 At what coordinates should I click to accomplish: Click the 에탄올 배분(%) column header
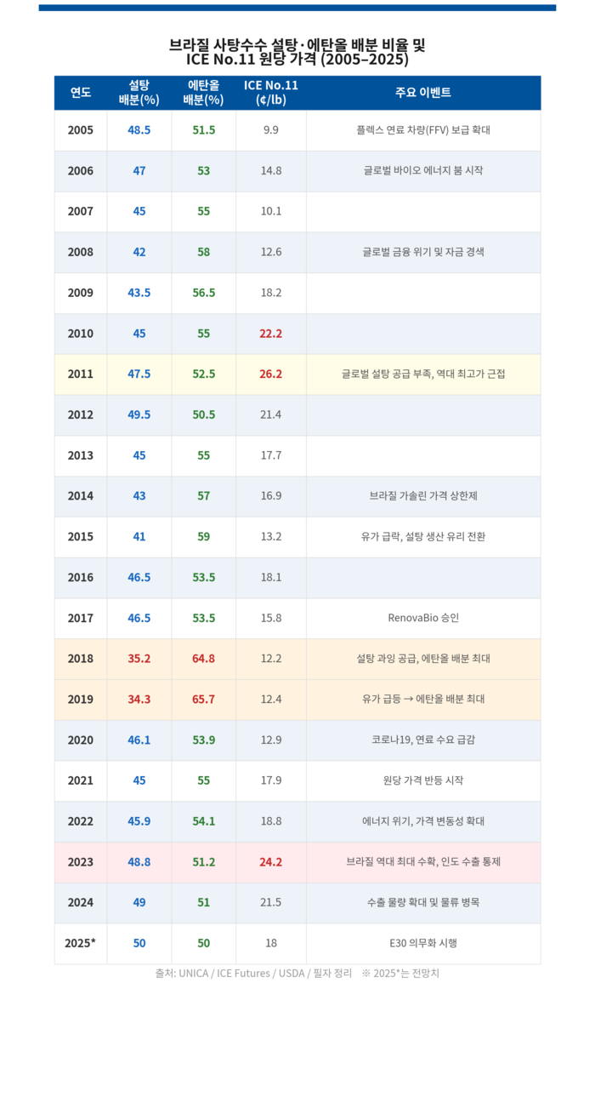(203, 93)
